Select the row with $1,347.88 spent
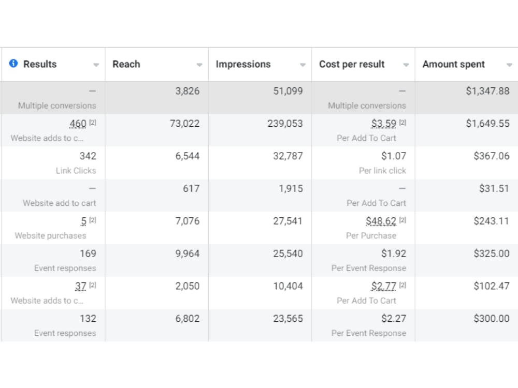The height and width of the screenshot is (388, 518). point(259,98)
